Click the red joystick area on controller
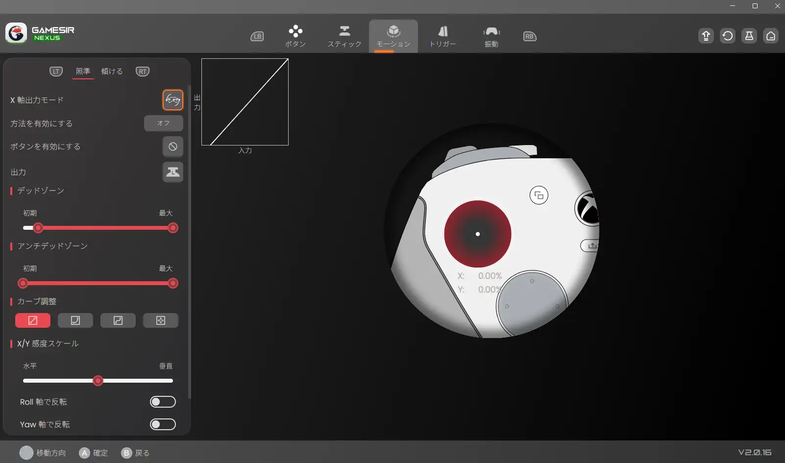The height and width of the screenshot is (463, 785). [478, 234]
